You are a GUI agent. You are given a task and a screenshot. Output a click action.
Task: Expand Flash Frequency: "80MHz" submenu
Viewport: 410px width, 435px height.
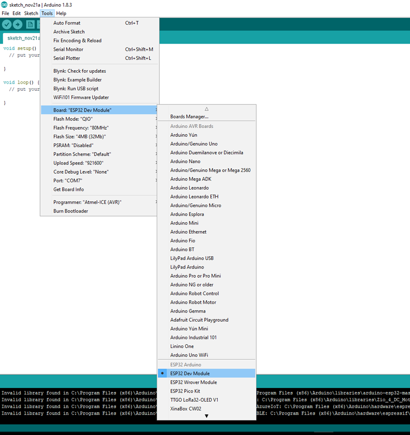point(99,128)
